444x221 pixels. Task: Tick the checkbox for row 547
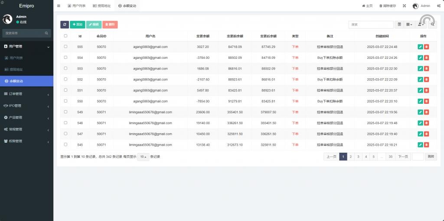[65, 134]
